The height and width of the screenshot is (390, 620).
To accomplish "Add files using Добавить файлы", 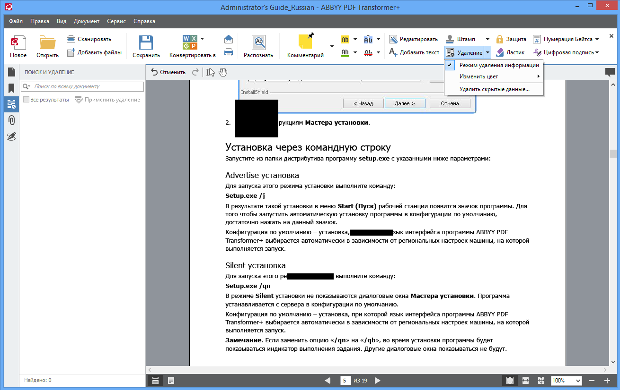I will 94,52.
